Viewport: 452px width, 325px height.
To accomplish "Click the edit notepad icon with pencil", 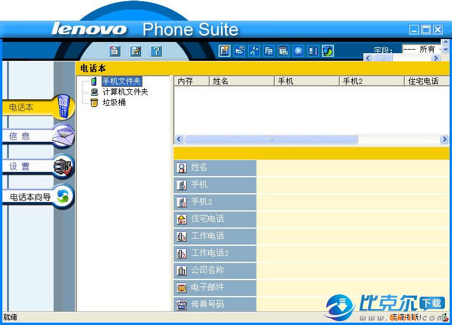I will tap(135, 51).
